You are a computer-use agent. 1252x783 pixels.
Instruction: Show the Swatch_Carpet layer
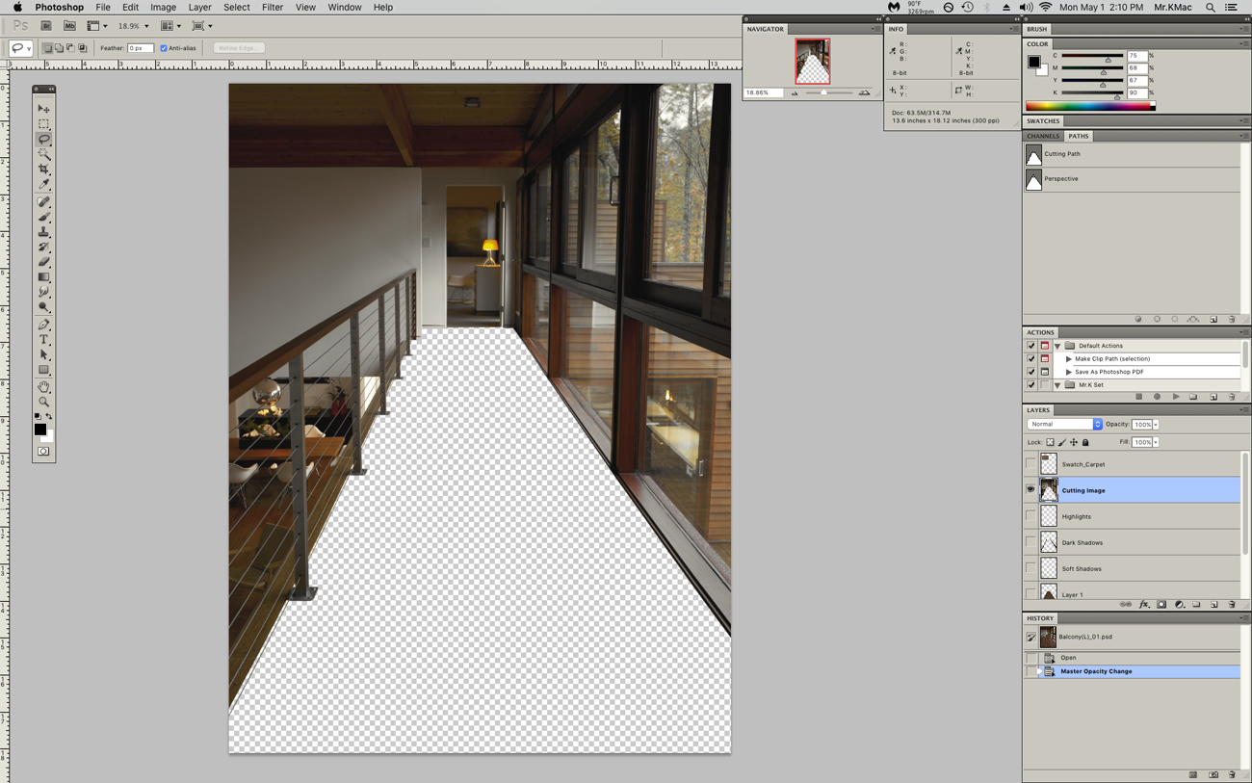[x=1030, y=464]
